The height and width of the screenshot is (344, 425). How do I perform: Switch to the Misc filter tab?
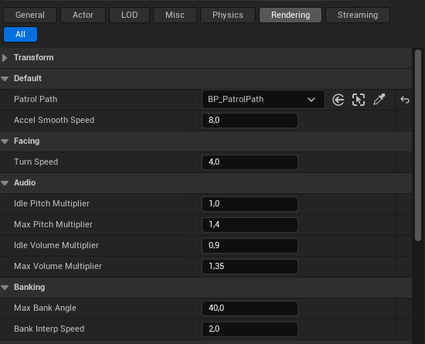(175, 15)
